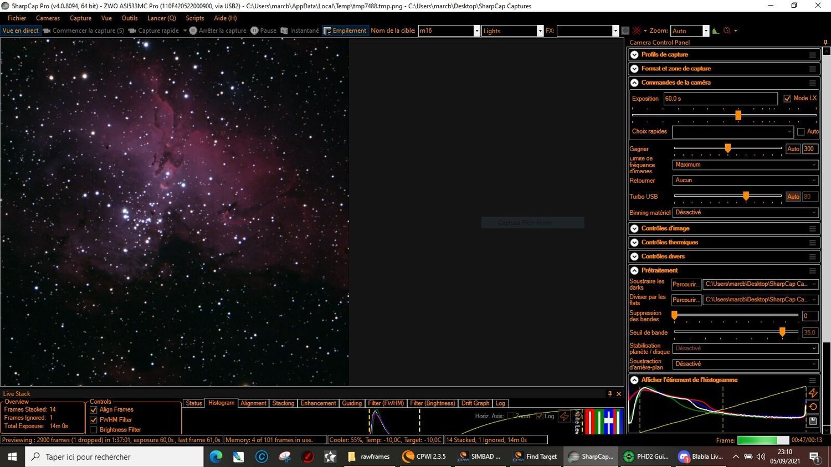This screenshot has height=467, width=831.
Task: Click the Seuil de bande slider handle
Action: pyautogui.click(x=782, y=332)
